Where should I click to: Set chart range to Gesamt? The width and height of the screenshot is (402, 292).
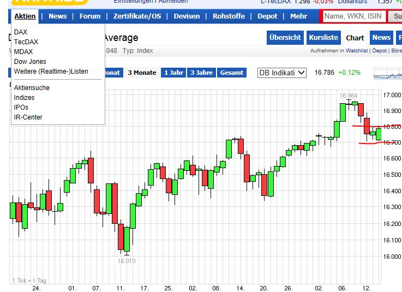[x=232, y=73]
